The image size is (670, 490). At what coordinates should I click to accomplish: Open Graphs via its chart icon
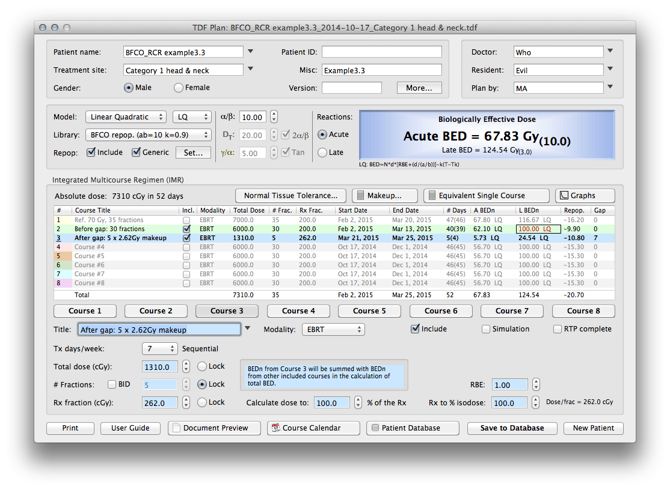click(x=564, y=196)
